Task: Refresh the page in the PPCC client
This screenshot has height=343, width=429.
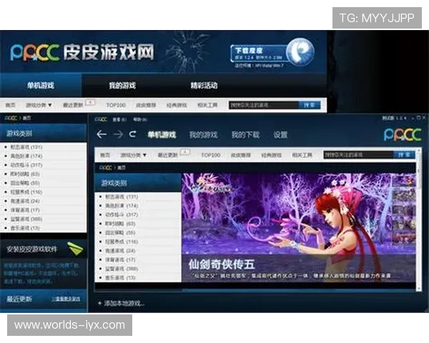Action: pos(133,134)
